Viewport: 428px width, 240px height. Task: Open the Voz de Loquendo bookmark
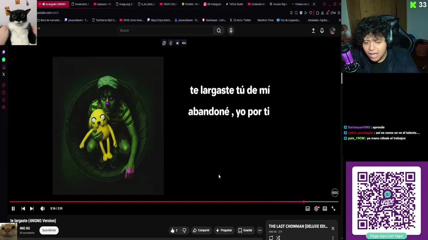[x=288, y=20]
